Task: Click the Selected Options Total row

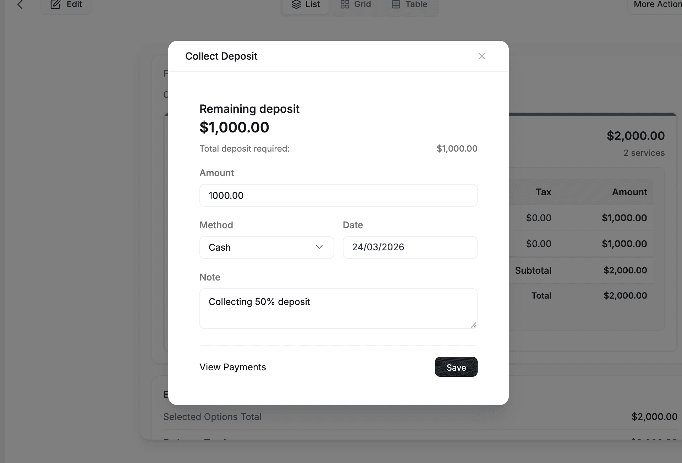Action: point(212,416)
